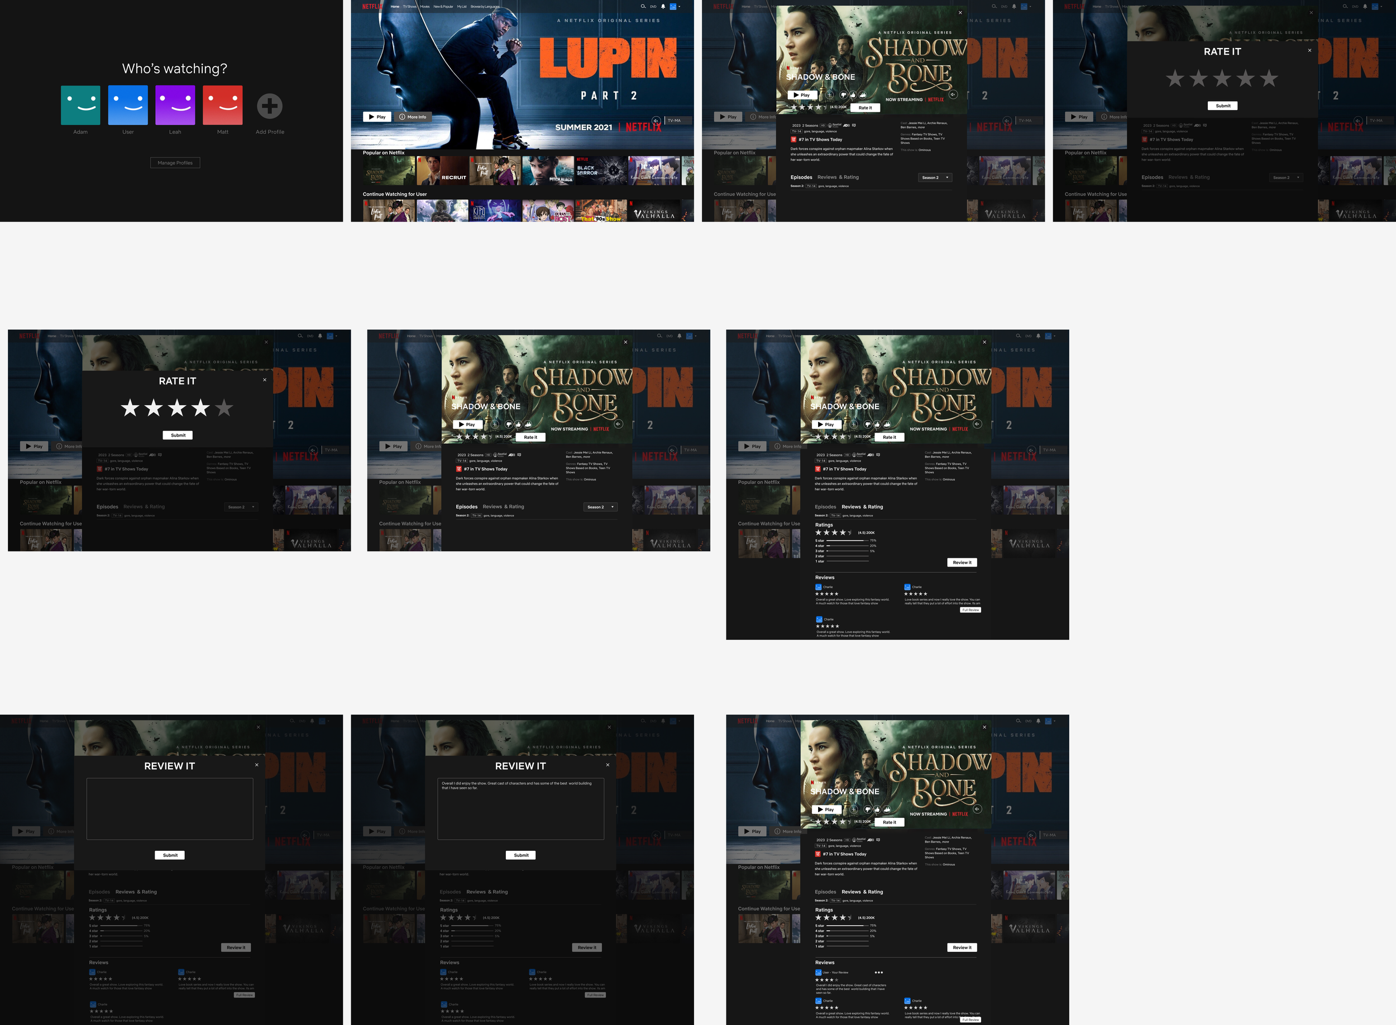This screenshot has height=1025, width=1396.
Task: Toggle double thumbs-up on frame showing User's review
Action: point(887,809)
